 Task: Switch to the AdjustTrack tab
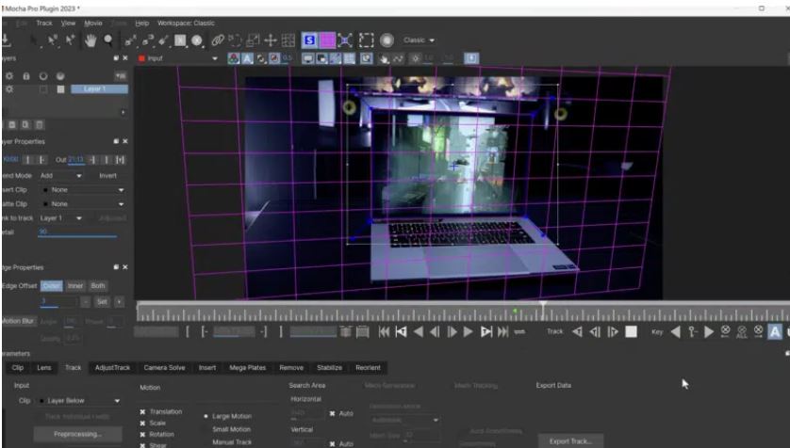(112, 368)
